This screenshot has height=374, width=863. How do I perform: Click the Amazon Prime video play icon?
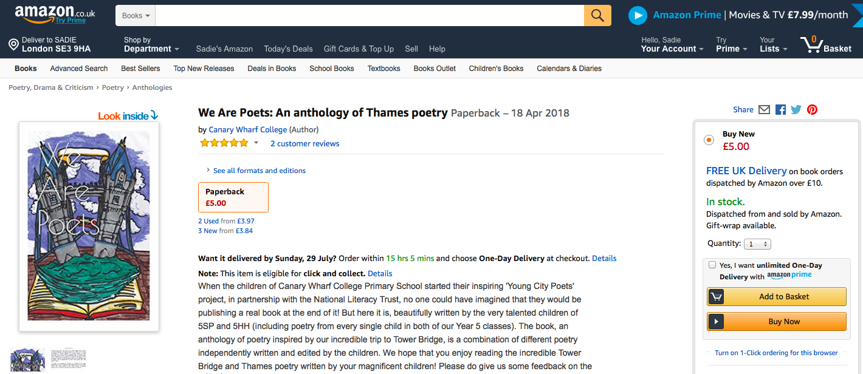[x=638, y=15]
